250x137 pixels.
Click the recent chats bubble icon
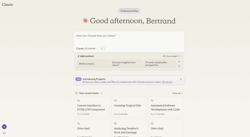pyautogui.click(x=76, y=93)
